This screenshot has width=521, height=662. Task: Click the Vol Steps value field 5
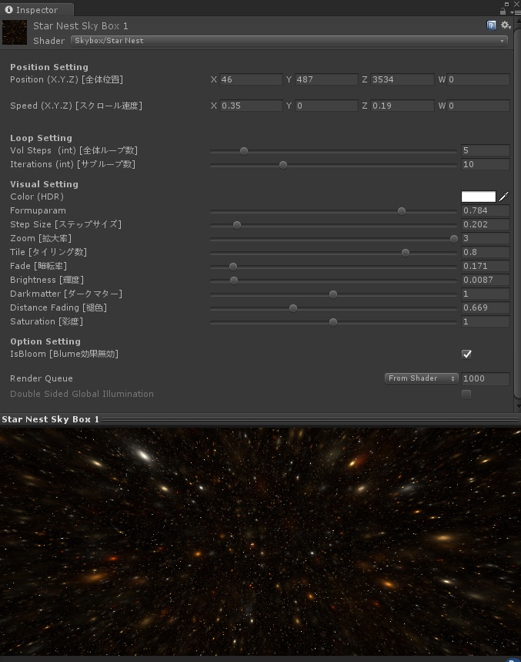click(485, 150)
